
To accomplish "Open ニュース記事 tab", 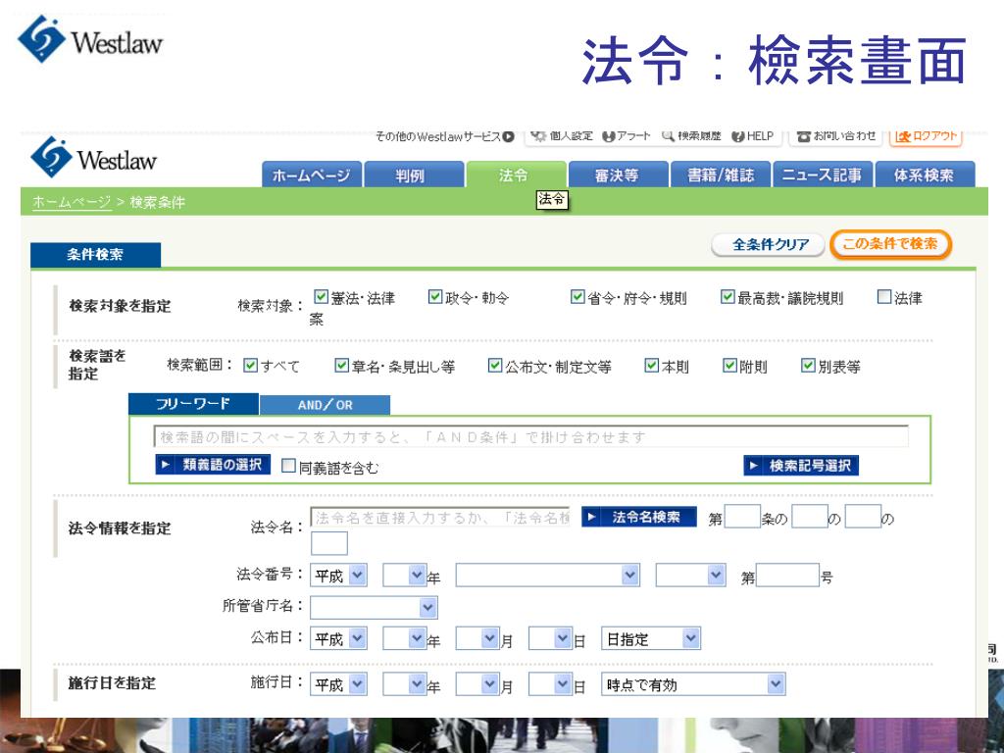I will 823,175.
